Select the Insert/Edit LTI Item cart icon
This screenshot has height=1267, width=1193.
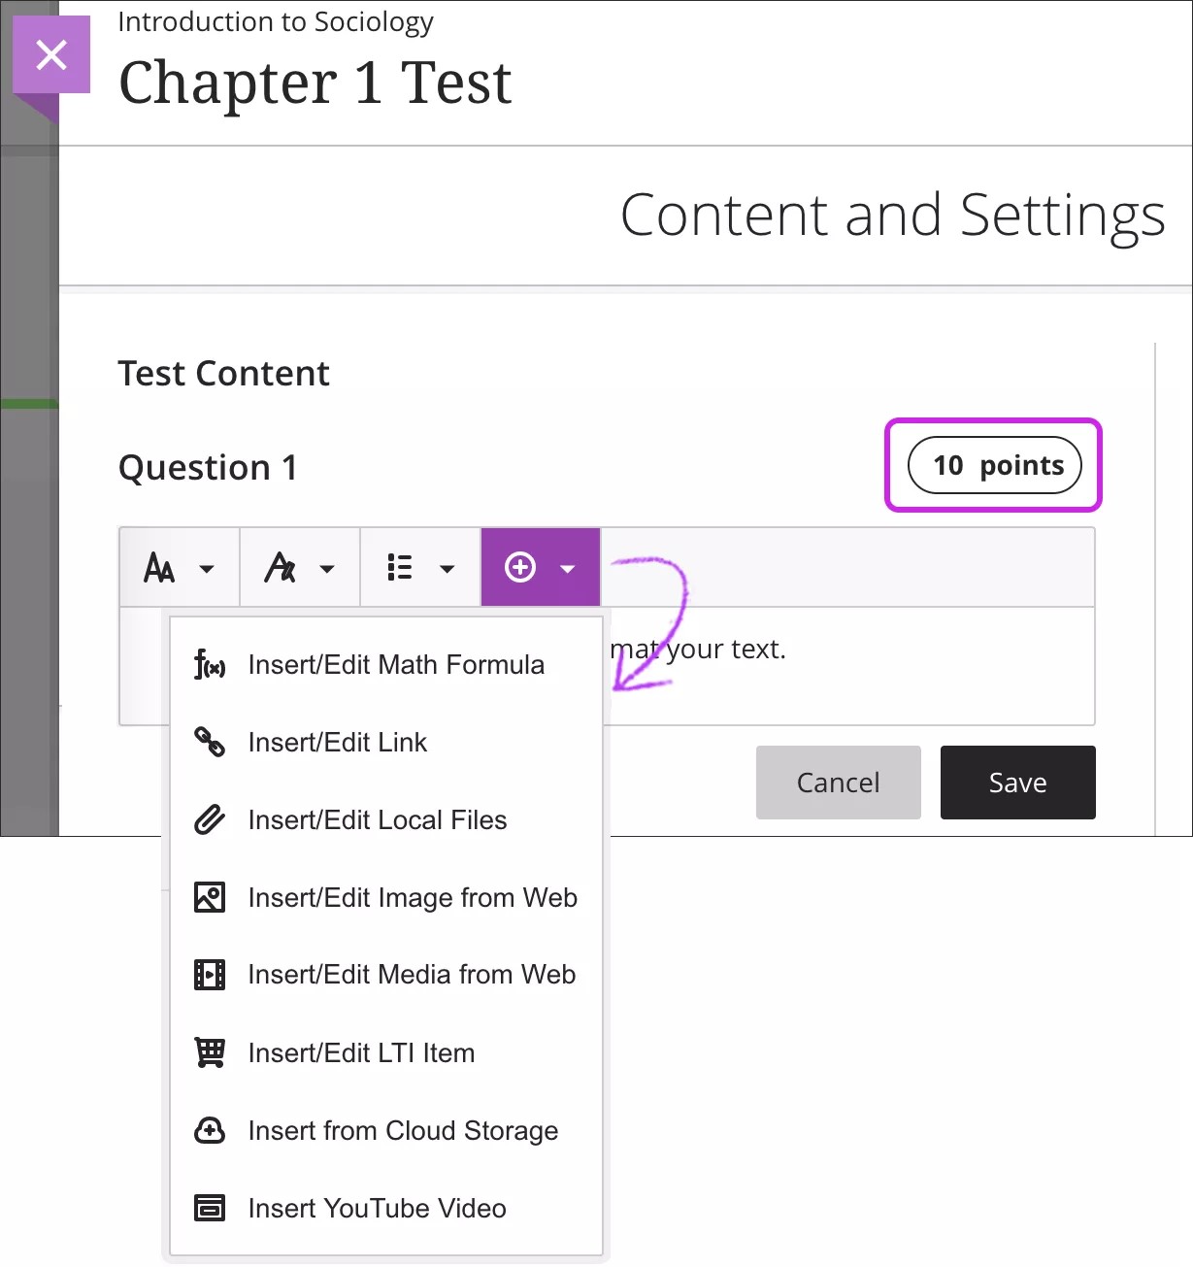coord(209,1052)
